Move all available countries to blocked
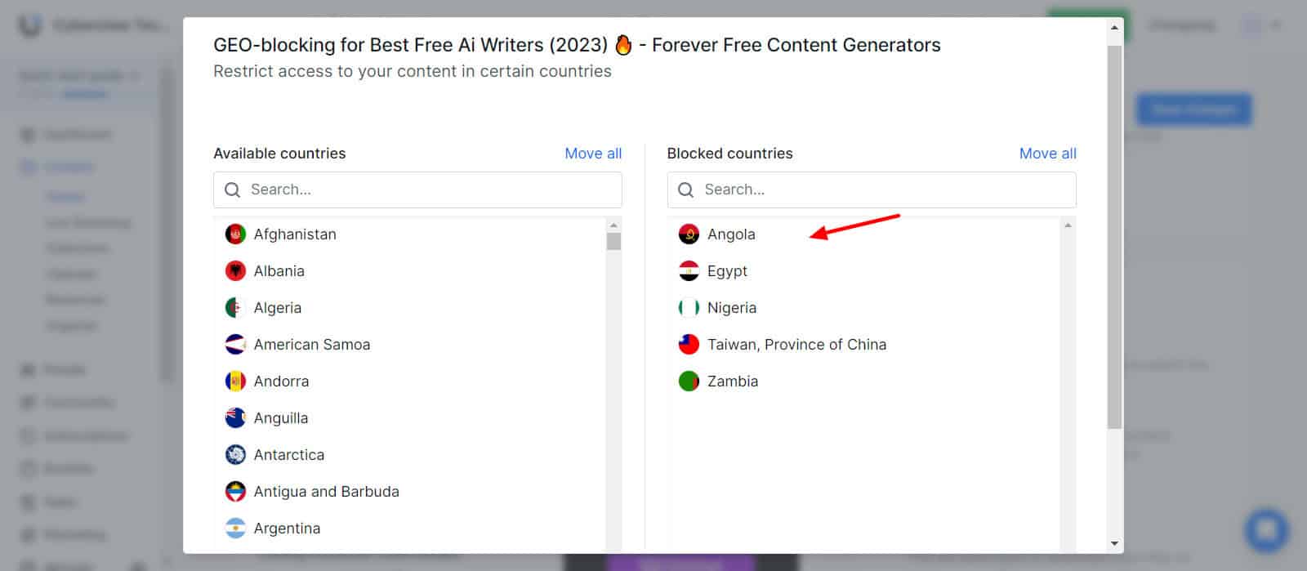This screenshot has height=571, width=1307. (x=593, y=154)
